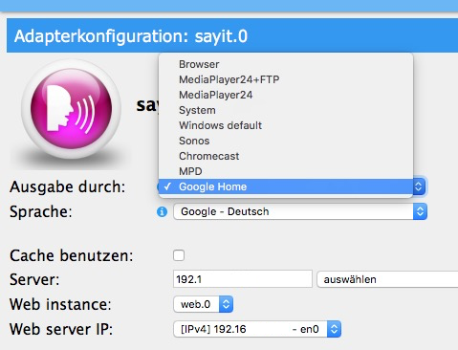Click the Sprache label
The height and width of the screenshot is (350, 458).
pyautogui.click(x=41, y=211)
